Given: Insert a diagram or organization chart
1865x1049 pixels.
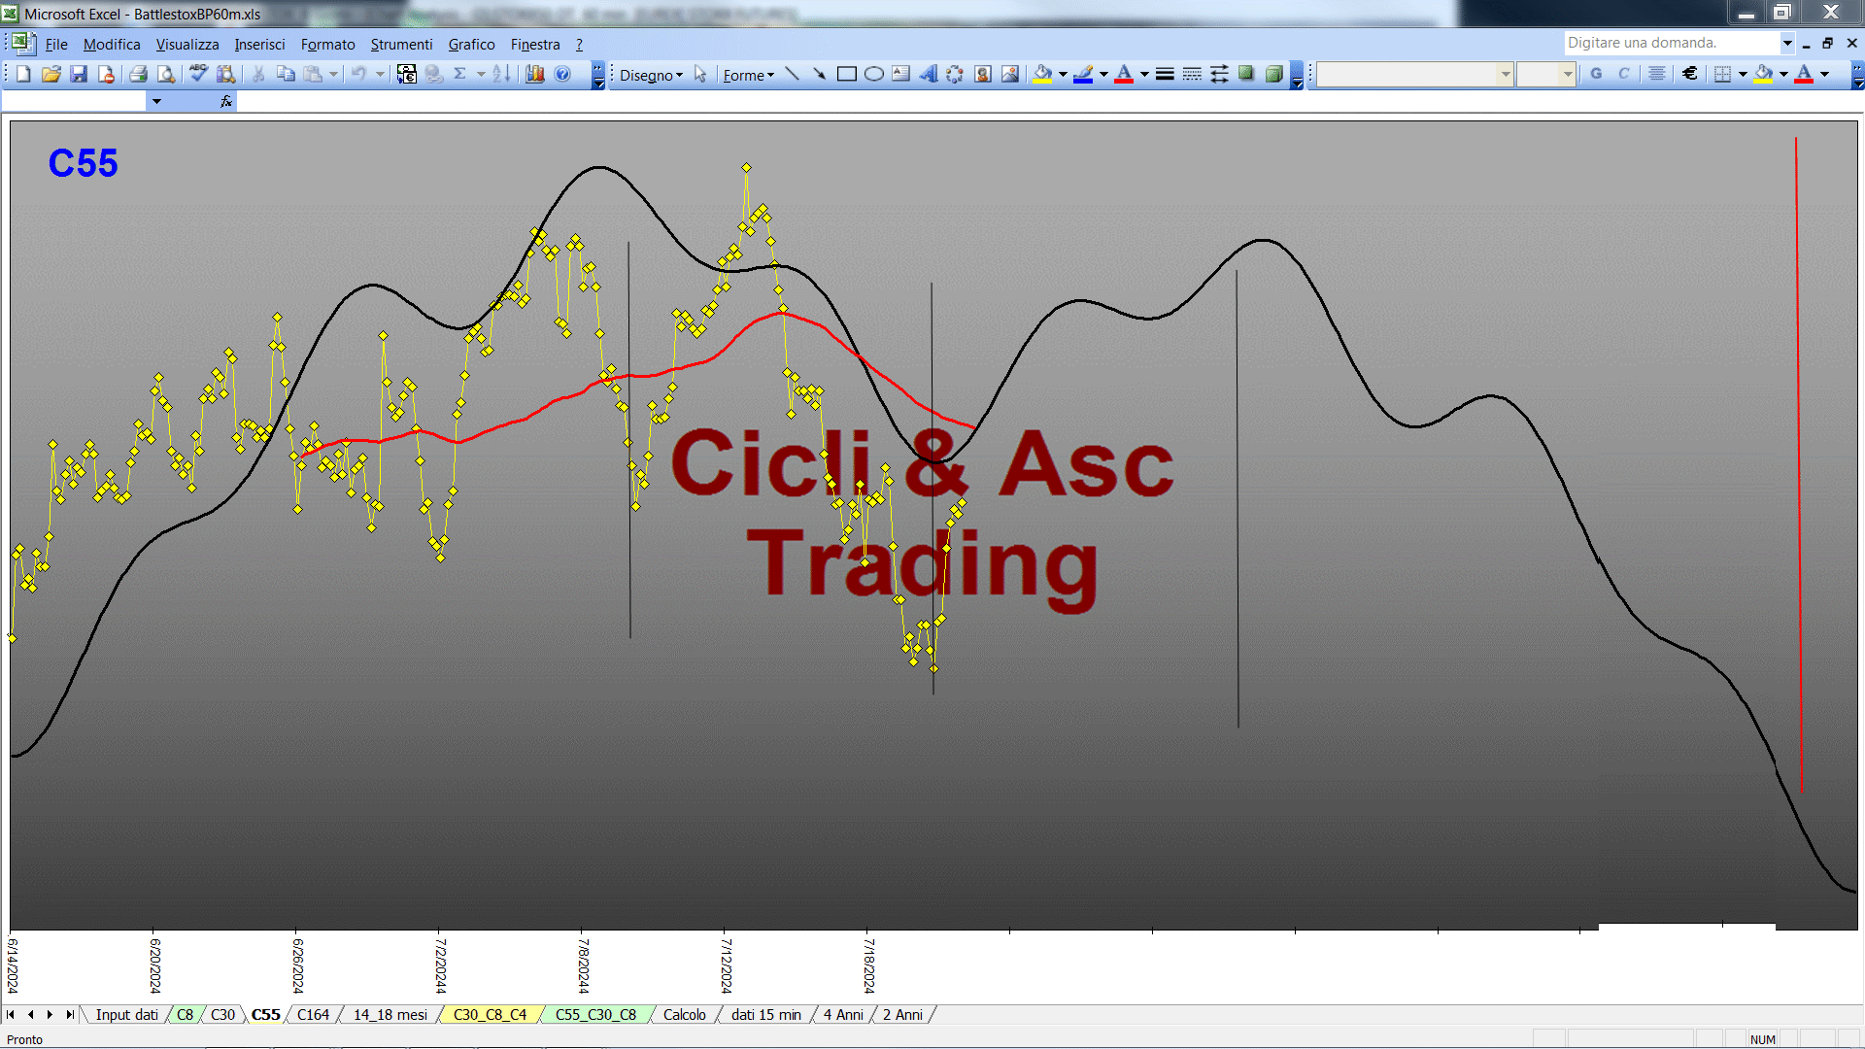Looking at the screenshot, I should point(956,74).
